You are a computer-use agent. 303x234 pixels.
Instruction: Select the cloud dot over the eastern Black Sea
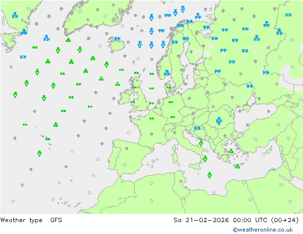tap(269, 111)
